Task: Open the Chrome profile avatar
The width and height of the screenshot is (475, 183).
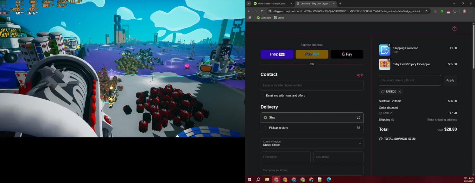Action: pyautogui.click(x=465, y=11)
